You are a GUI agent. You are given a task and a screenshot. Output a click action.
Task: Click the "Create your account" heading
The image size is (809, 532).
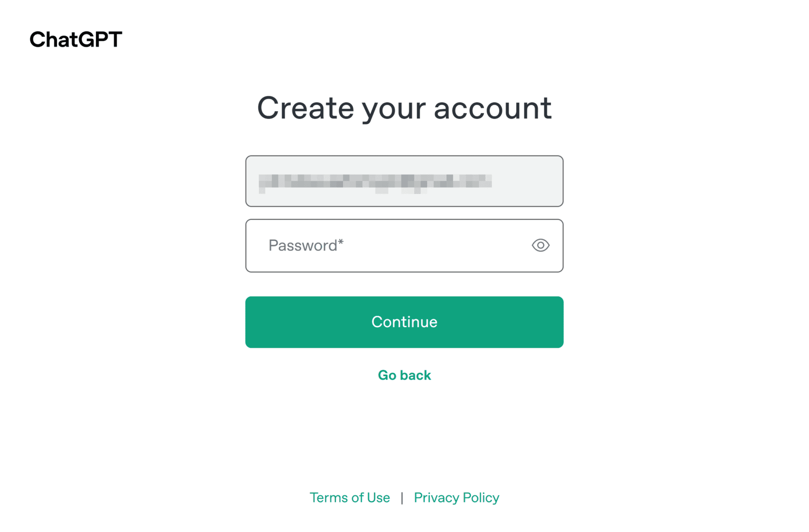[x=404, y=108]
